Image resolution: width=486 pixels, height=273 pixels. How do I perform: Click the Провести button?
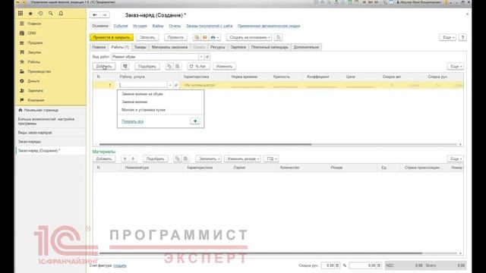coord(175,37)
